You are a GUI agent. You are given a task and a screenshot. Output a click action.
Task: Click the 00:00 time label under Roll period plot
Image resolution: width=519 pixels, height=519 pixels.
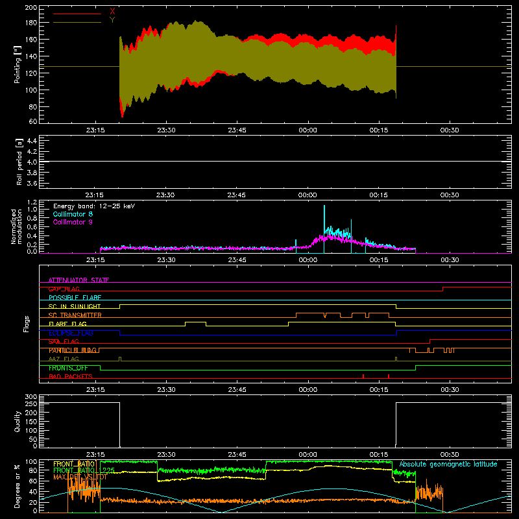(307, 195)
